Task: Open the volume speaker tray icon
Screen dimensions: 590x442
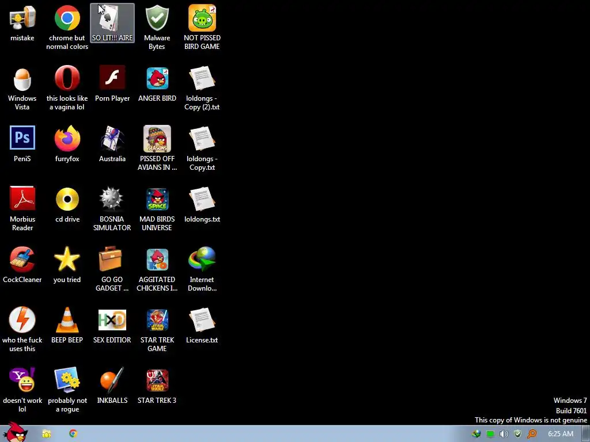Action: pyautogui.click(x=504, y=434)
